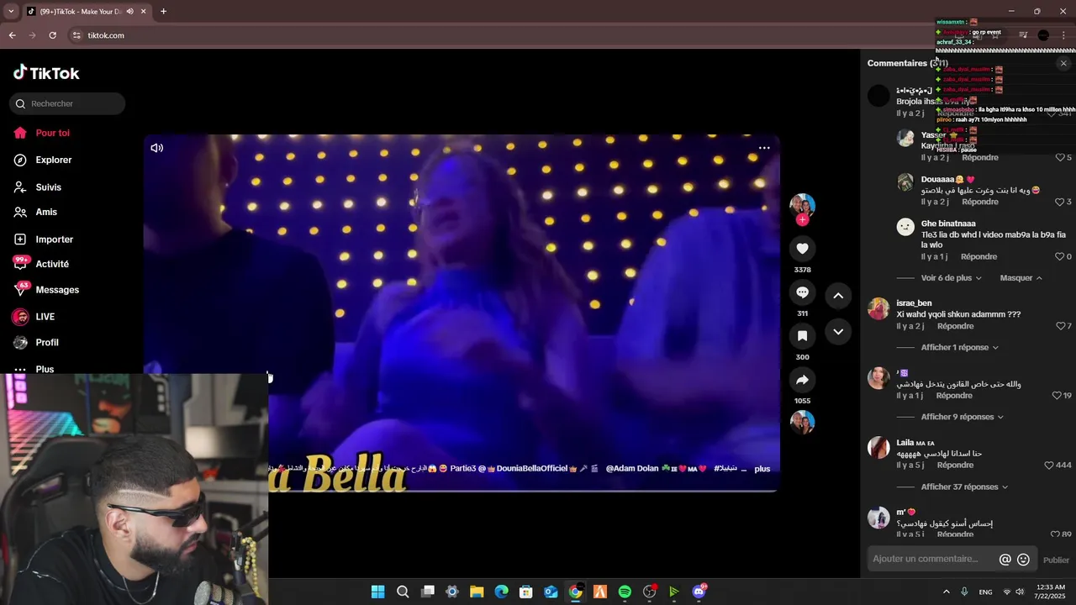1076x605 pixels.
Task: Go back in browser history
Action: click(x=12, y=35)
